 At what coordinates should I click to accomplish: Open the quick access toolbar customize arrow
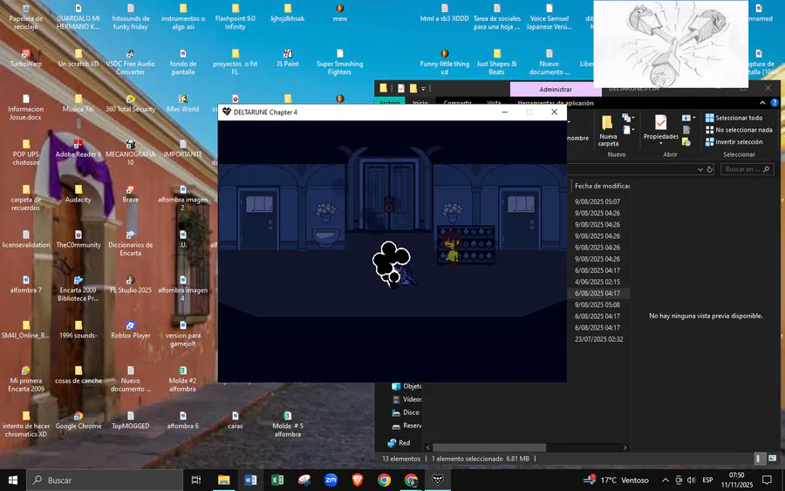click(423, 89)
